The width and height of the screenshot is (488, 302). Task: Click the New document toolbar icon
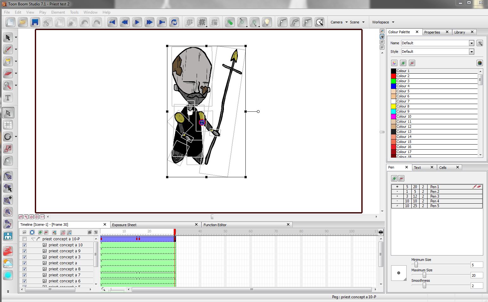pos(10,22)
